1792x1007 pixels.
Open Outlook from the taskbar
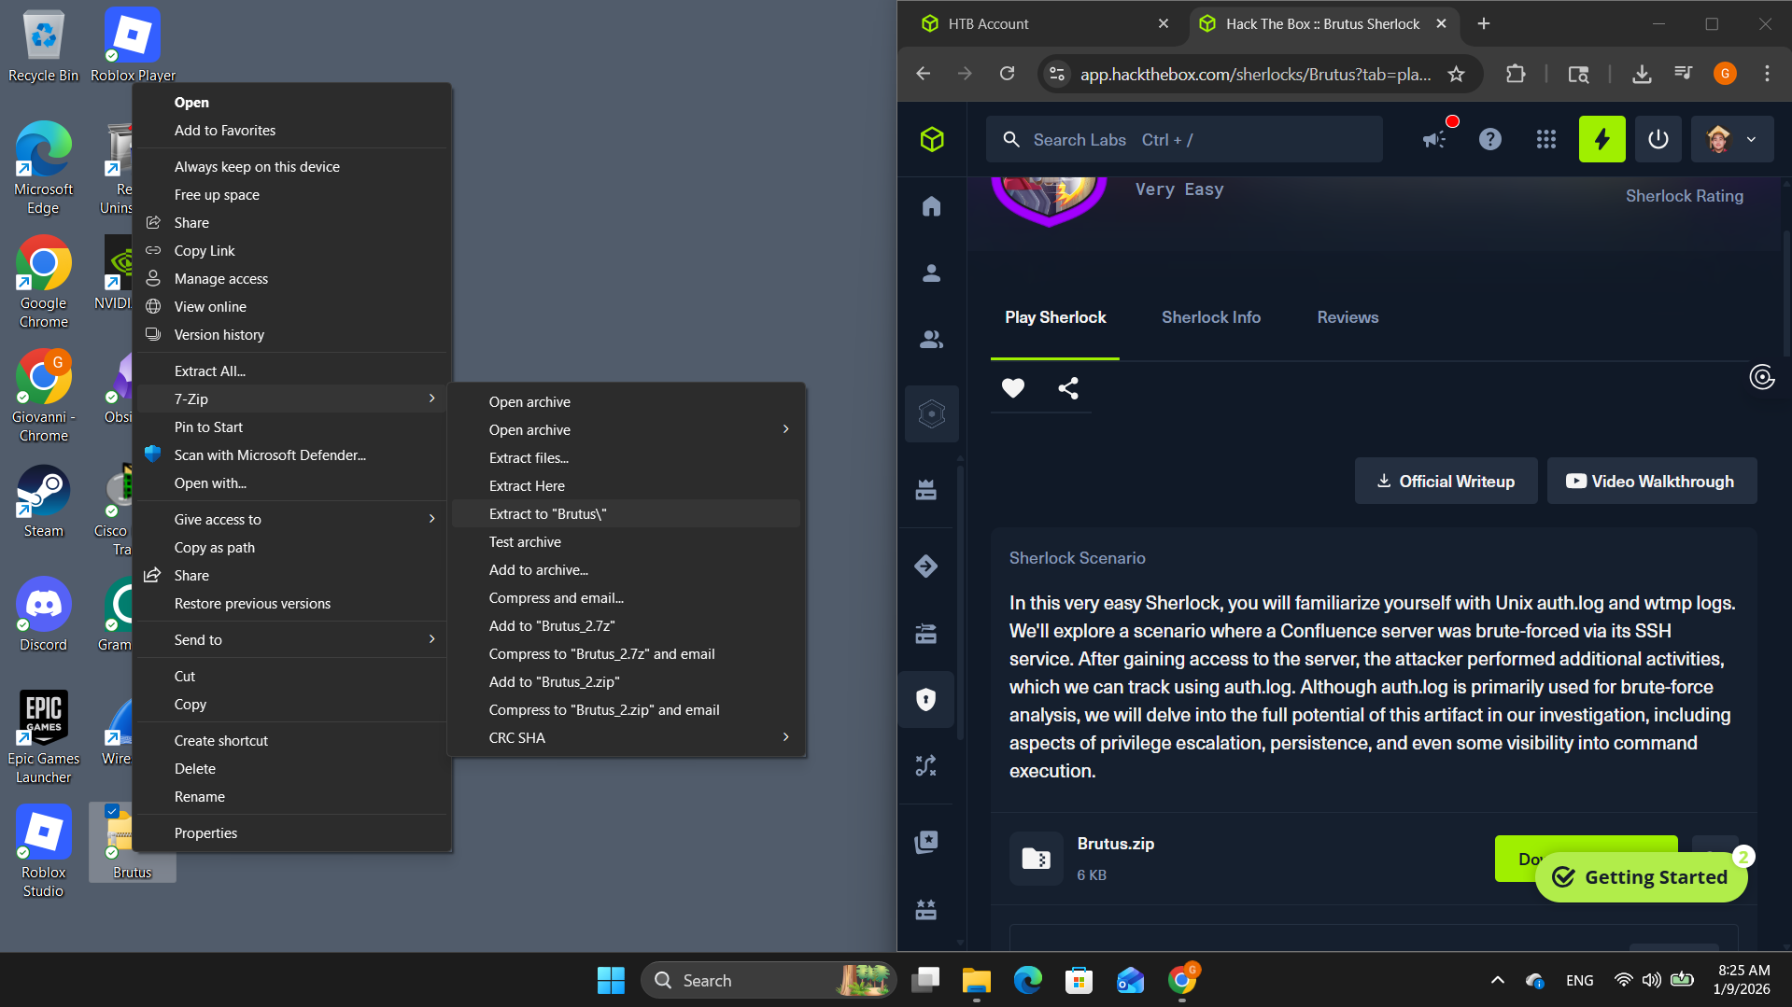pos(1131,980)
